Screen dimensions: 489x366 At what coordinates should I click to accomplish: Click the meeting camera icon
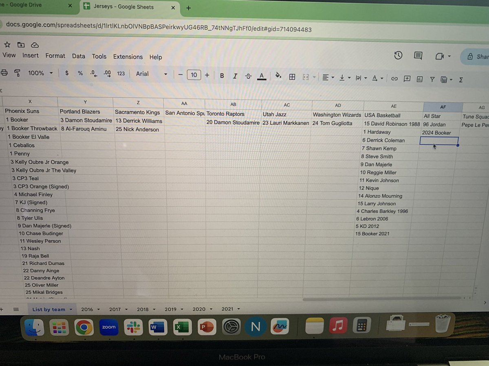(x=439, y=56)
